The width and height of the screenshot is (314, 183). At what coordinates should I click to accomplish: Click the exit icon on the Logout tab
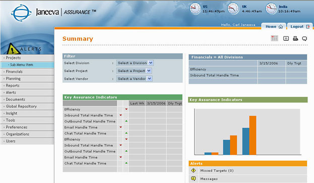click(308, 26)
